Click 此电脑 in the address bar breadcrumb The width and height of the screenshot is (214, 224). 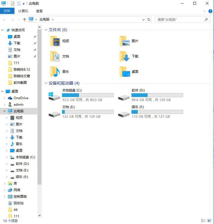click(44, 19)
